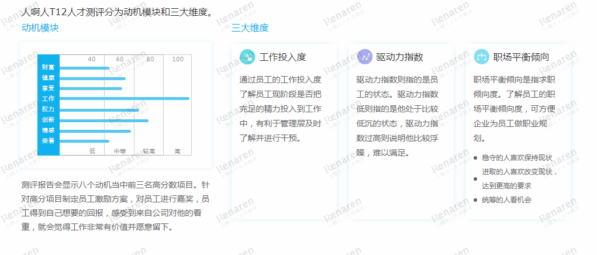This screenshot has height=255, width=597.
Task: Open the 工作投入度 card title
Action: [x=283, y=57]
